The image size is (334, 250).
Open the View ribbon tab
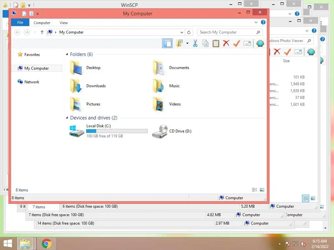pos(64,23)
